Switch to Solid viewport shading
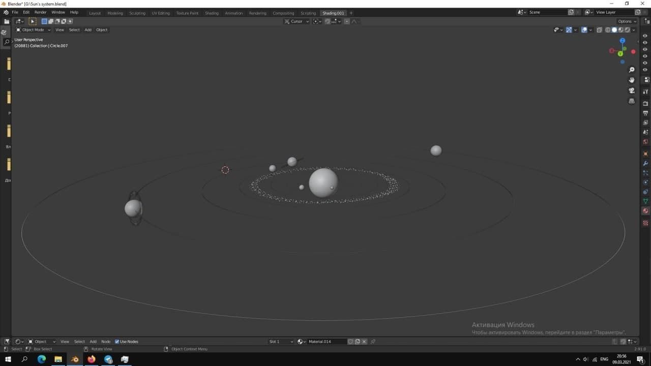 pos(614,30)
